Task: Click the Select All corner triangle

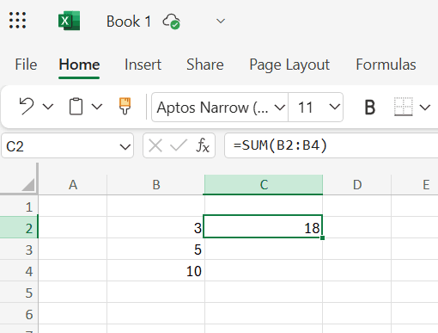Action: click(x=28, y=185)
